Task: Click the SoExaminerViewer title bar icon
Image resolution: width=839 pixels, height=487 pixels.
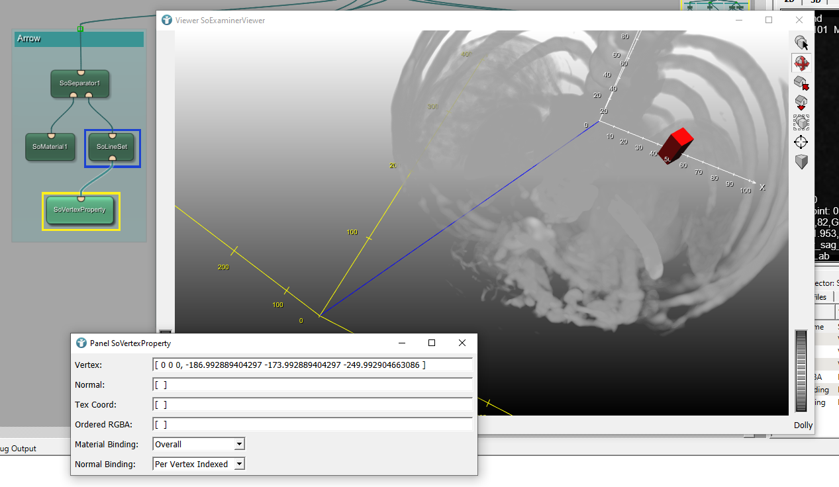Action: [x=166, y=20]
